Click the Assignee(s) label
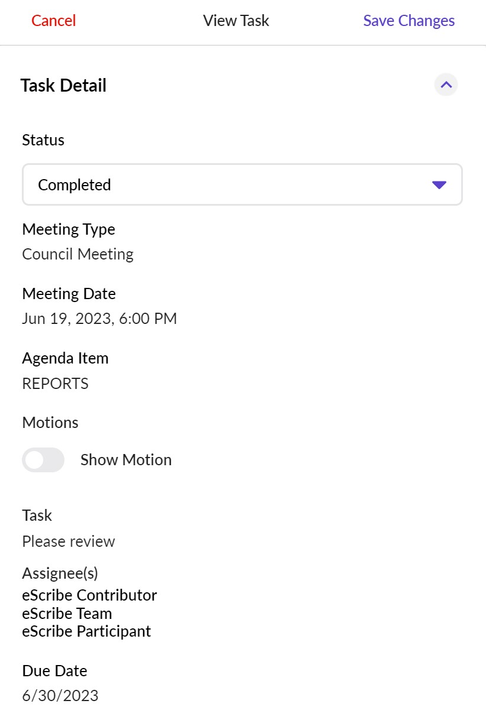Viewport: 486px width, 720px height. pyautogui.click(x=60, y=573)
